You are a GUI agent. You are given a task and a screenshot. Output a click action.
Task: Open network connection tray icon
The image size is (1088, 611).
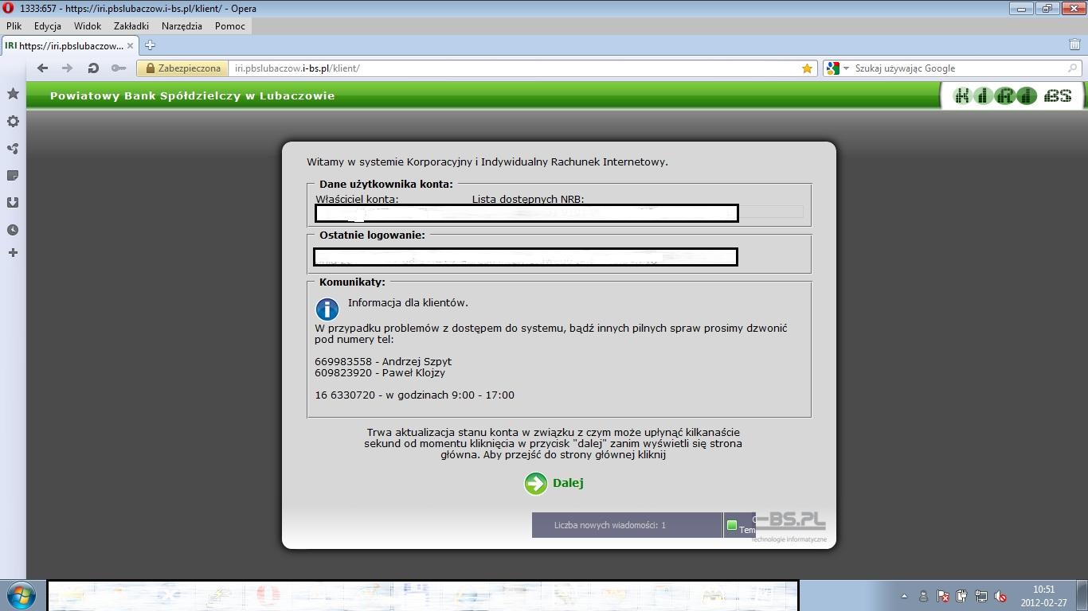pos(981,596)
